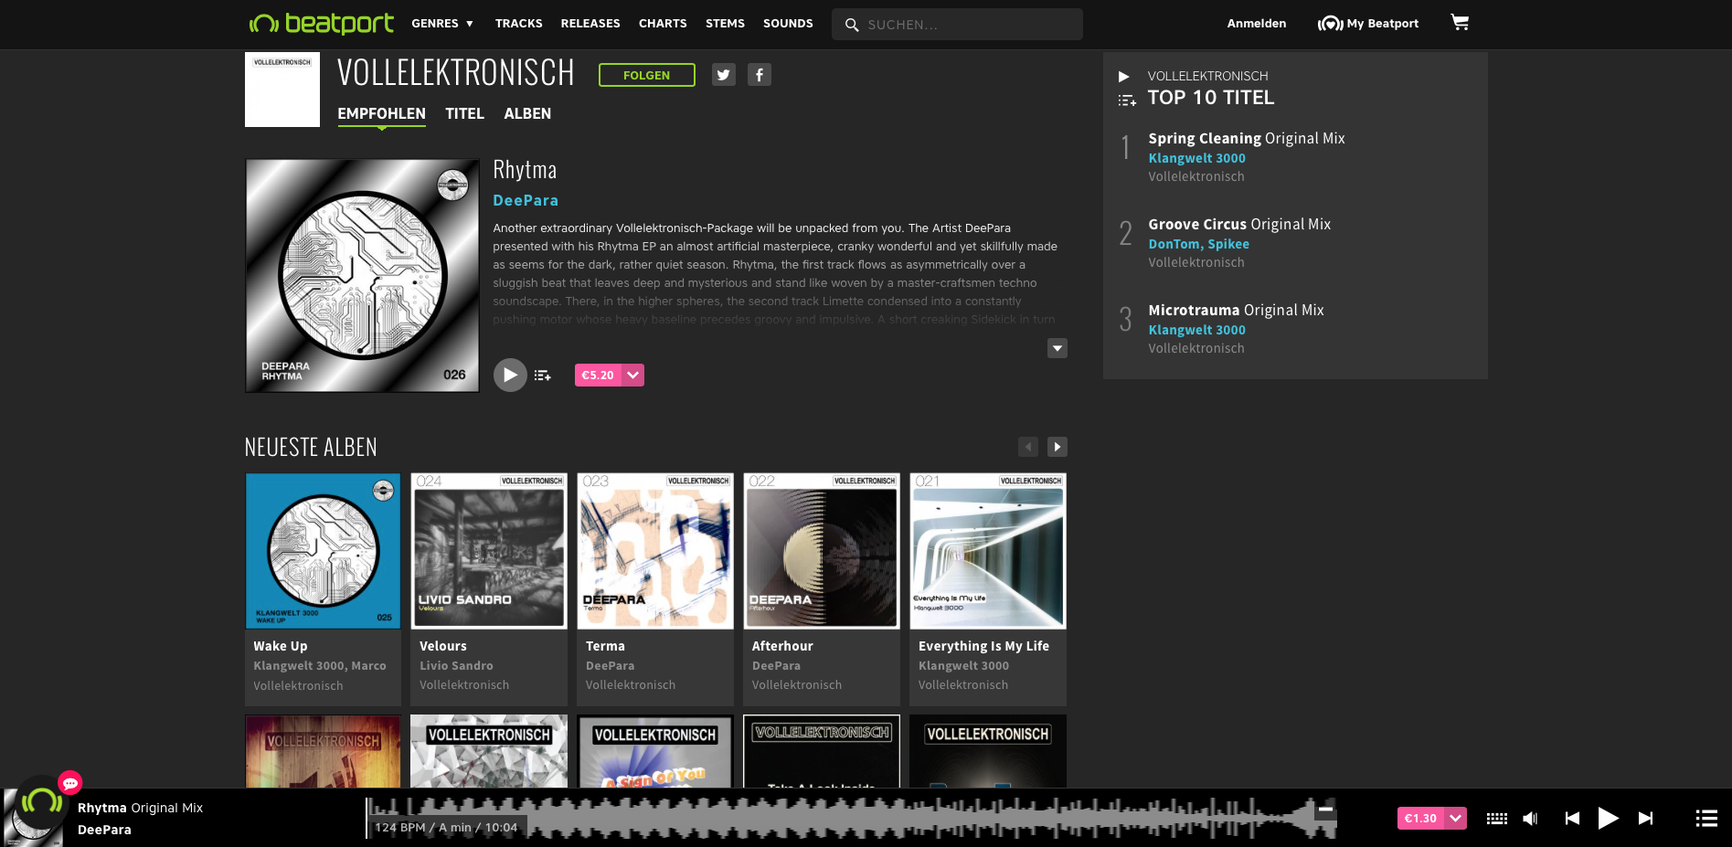Open the Genres dropdown menu

coord(442,24)
